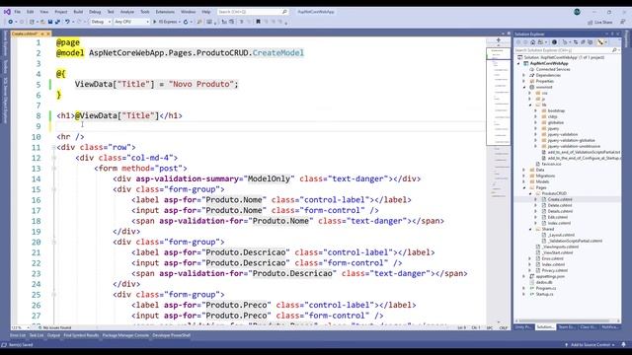Open the Build menu

click(x=78, y=12)
